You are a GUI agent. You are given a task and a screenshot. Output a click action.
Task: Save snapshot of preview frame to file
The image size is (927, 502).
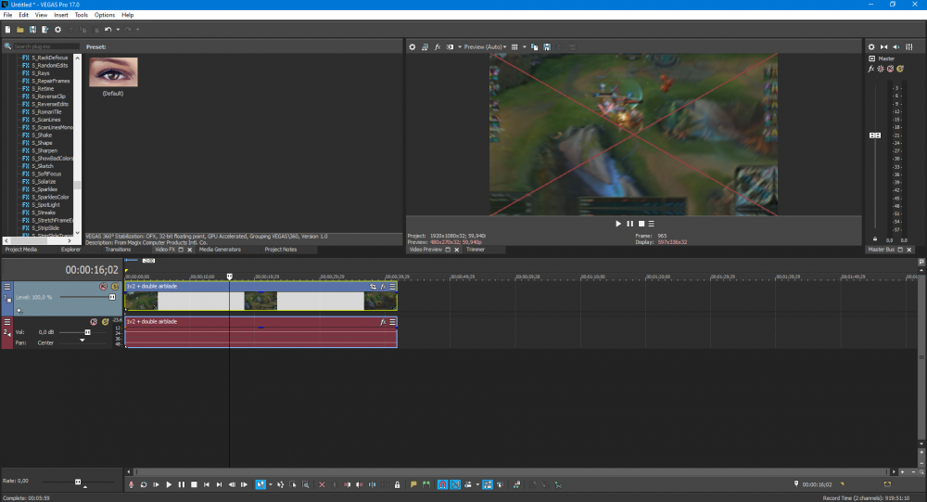547,46
